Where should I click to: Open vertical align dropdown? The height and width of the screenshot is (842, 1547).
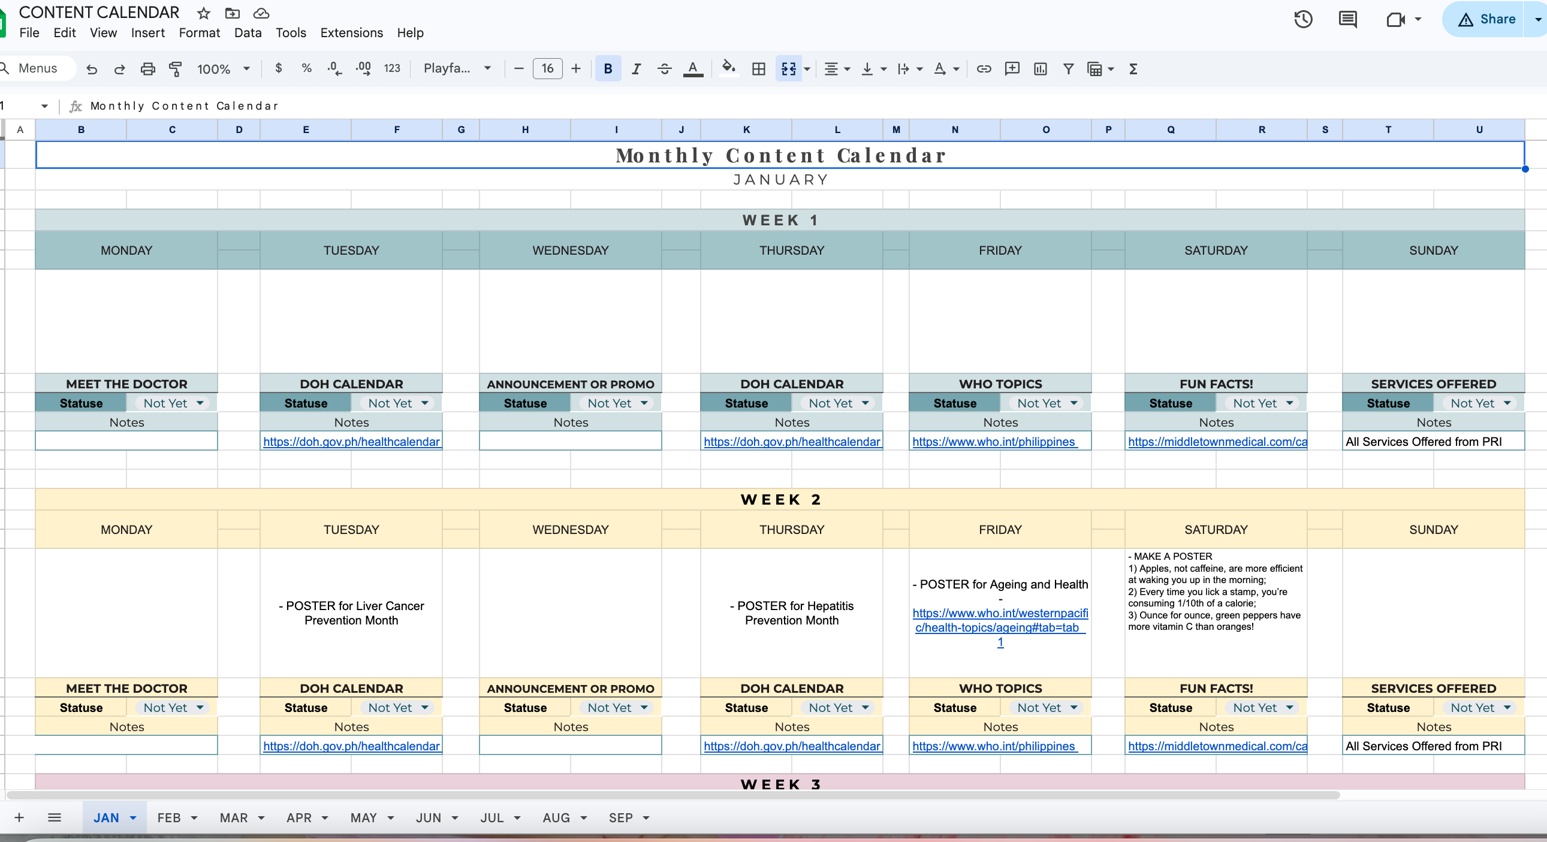pos(873,69)
